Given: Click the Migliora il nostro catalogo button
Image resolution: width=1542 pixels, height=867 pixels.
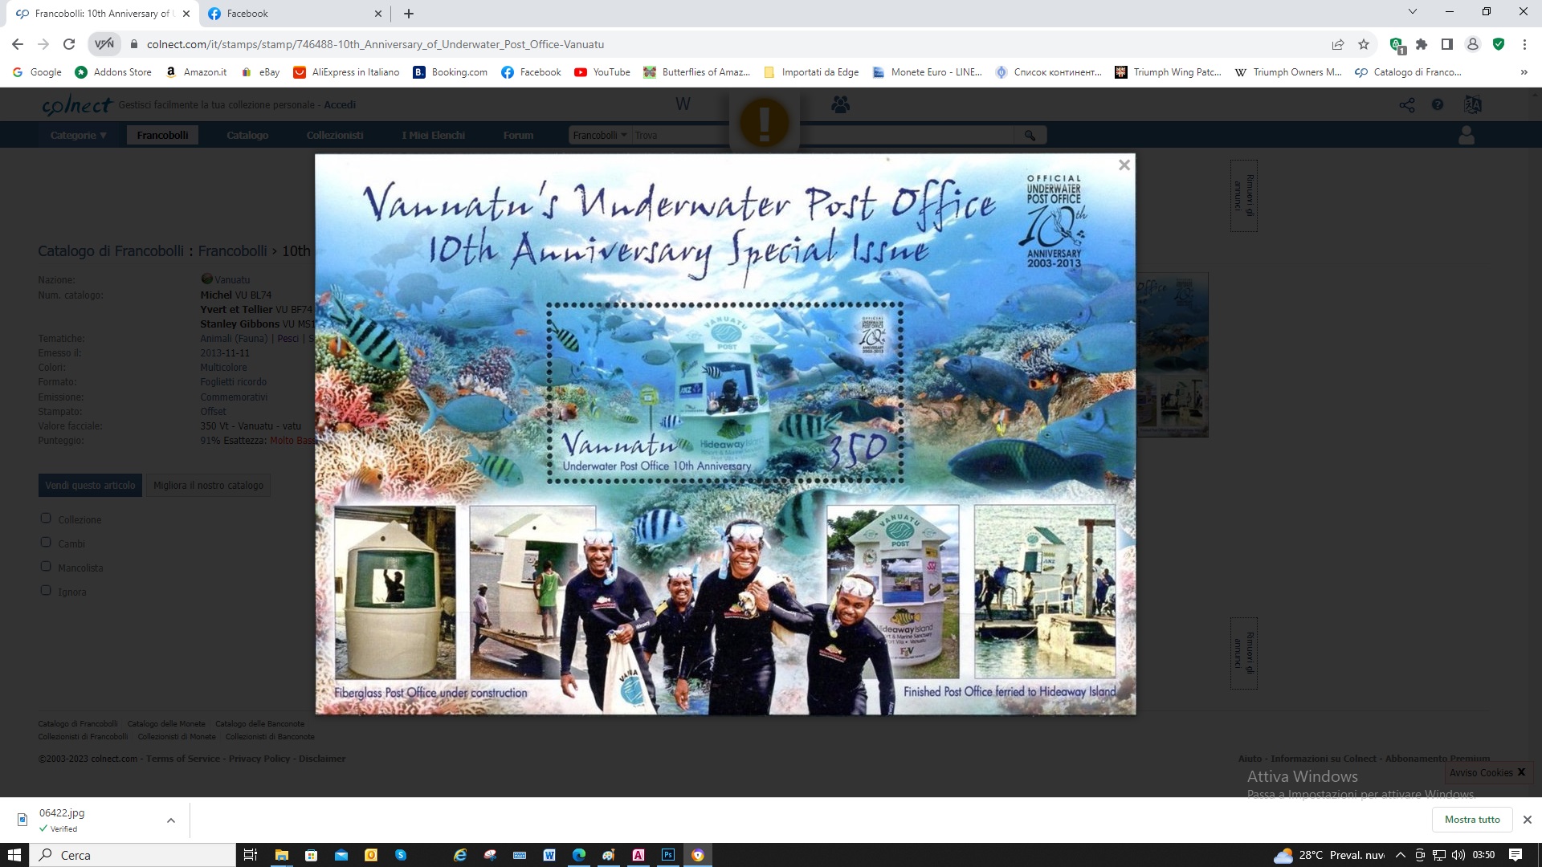Looking at the screenshot, I should (208, 485).
